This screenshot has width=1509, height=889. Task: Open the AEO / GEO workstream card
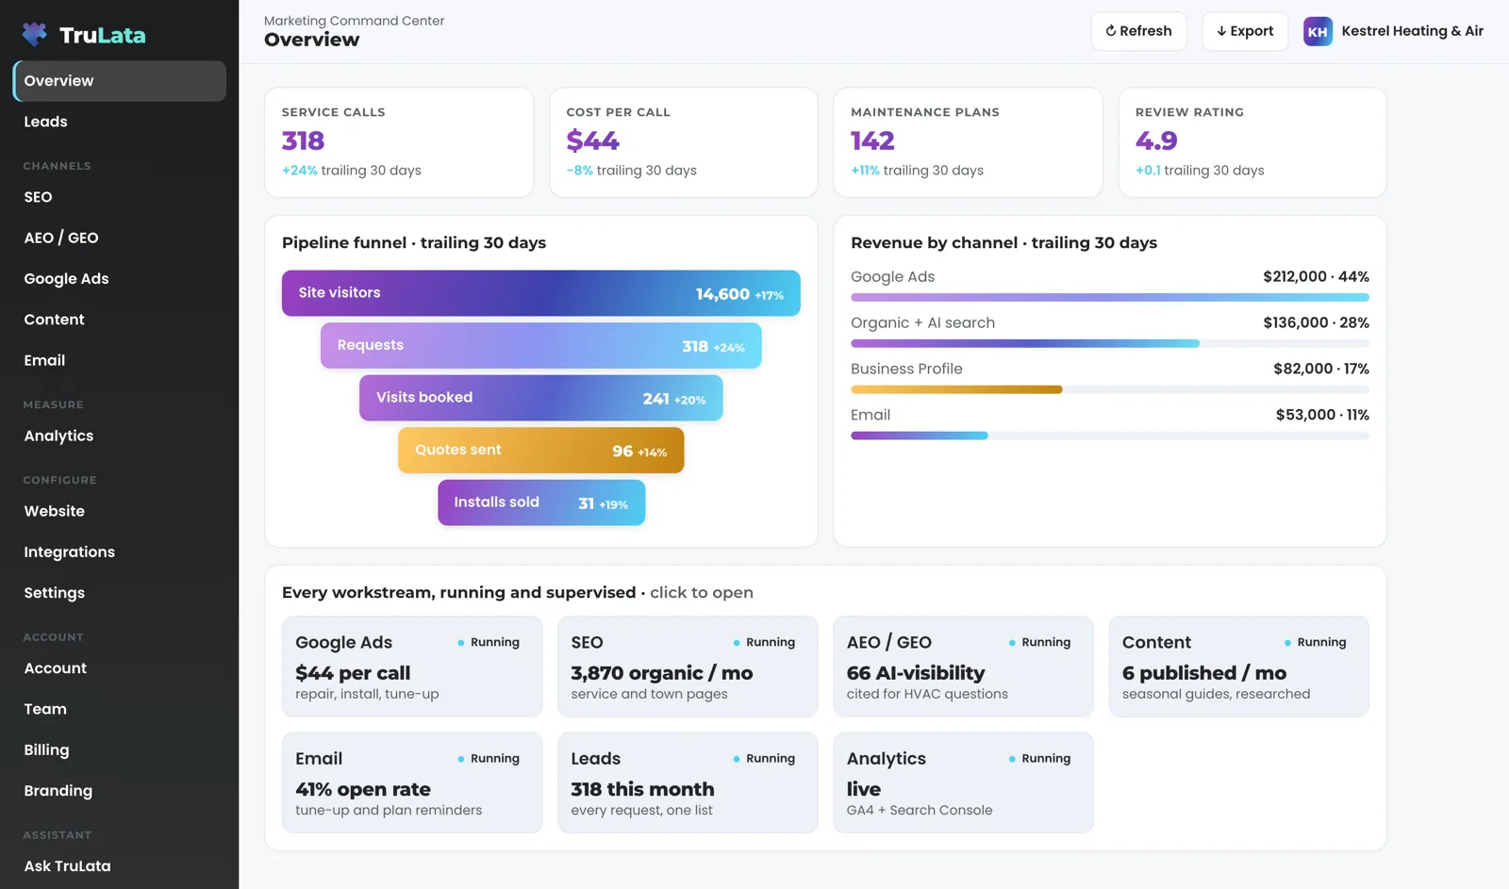coord(963,667)
